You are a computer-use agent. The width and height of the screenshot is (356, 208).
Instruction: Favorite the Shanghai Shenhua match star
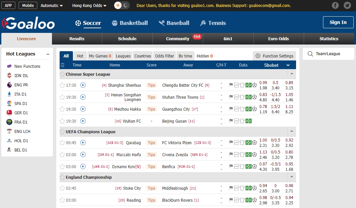coord(62,85)
